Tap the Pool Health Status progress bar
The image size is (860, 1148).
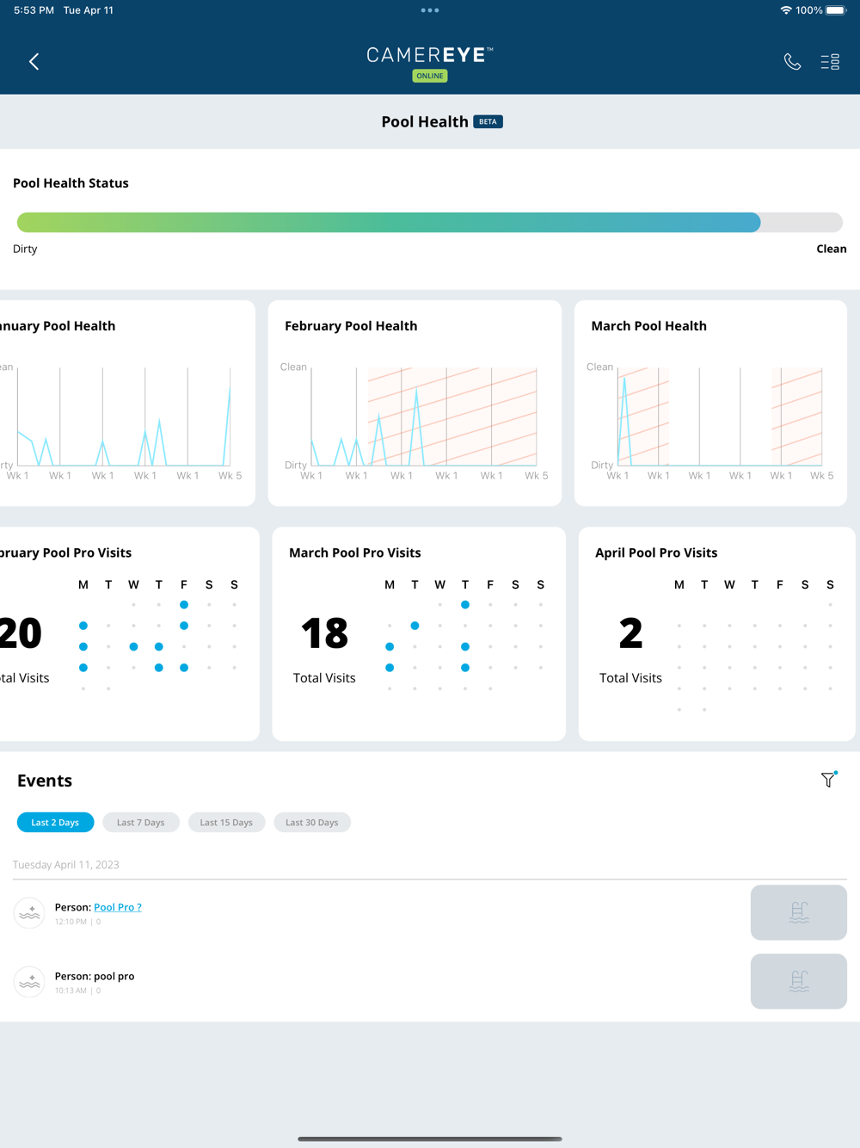pos(430,222)
